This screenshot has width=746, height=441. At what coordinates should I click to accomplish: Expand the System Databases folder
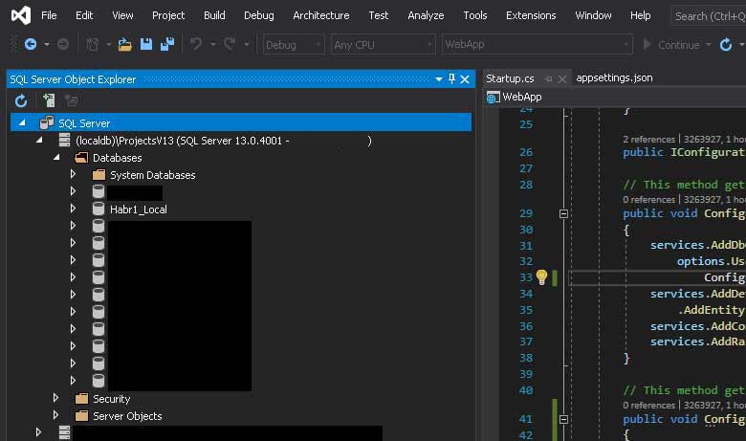(x=73, y=174)
